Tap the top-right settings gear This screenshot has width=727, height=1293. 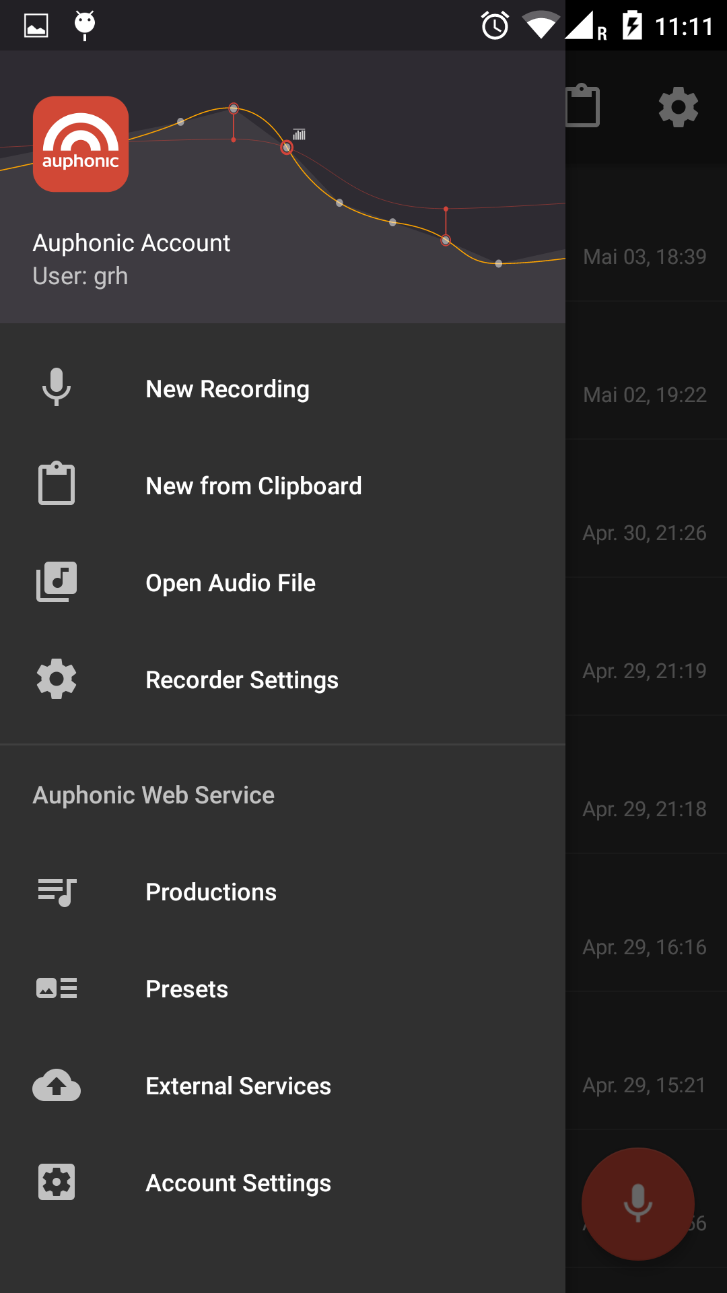tap(678, 107)
